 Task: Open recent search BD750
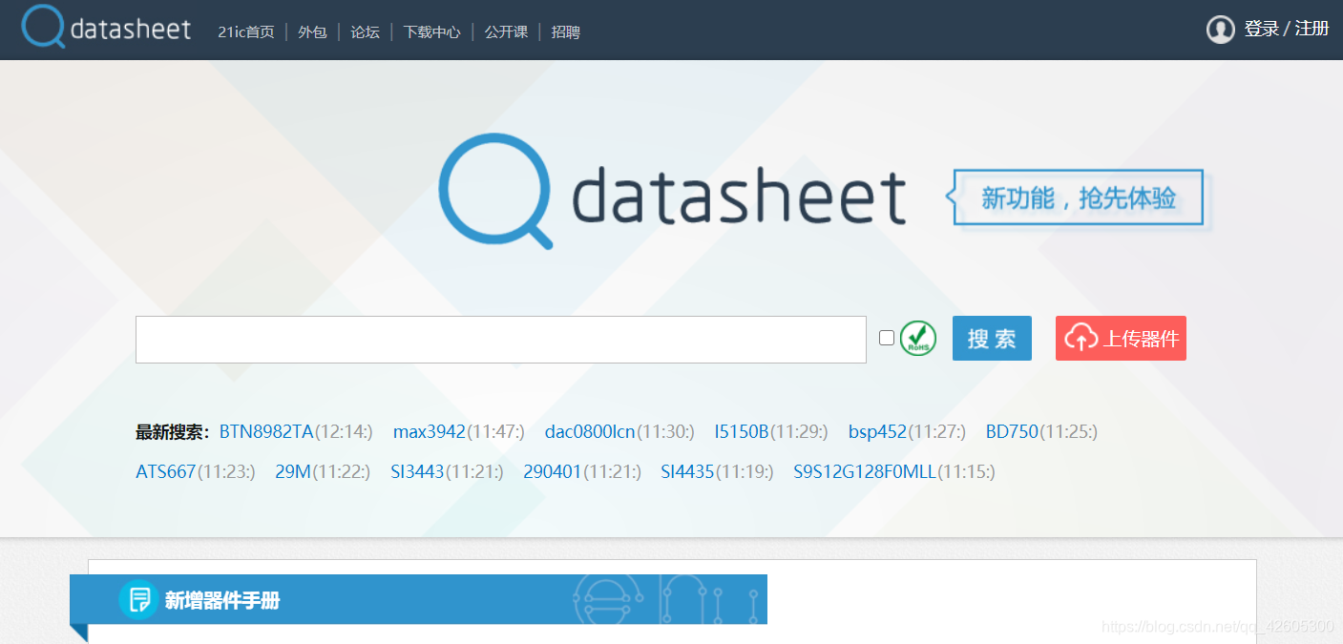point(1012,432)
